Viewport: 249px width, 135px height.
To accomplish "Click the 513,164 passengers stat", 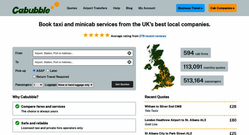I will (202, 80).
